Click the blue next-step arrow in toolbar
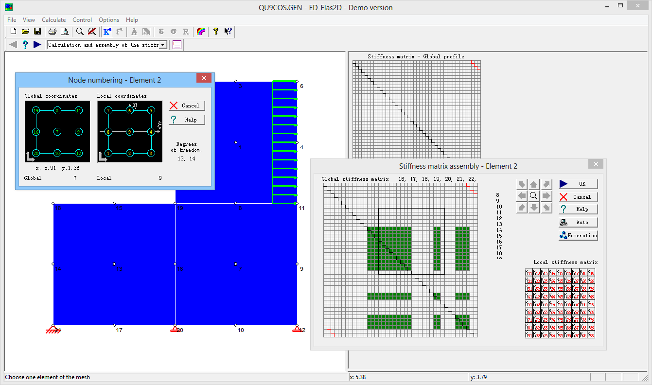This screenshot has height=385, width=652. point(37,45)
